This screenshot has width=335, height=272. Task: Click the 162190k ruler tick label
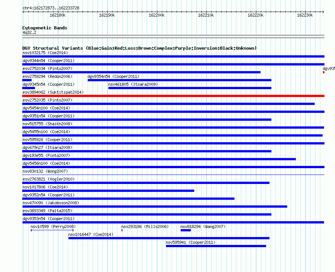click(x=107, y=15)
